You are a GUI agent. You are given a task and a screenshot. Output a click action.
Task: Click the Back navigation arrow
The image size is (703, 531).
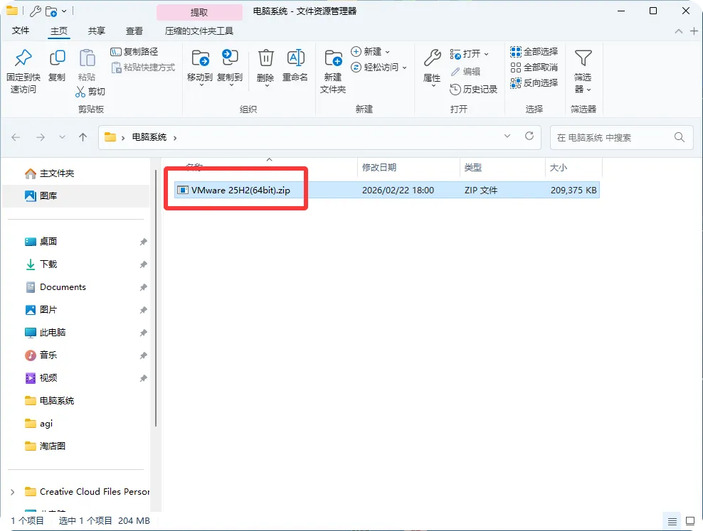16,137
